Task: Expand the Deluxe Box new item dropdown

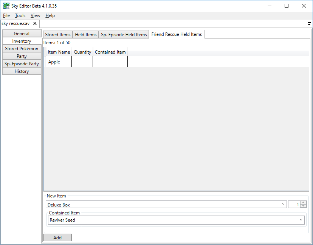Action: 284,205
